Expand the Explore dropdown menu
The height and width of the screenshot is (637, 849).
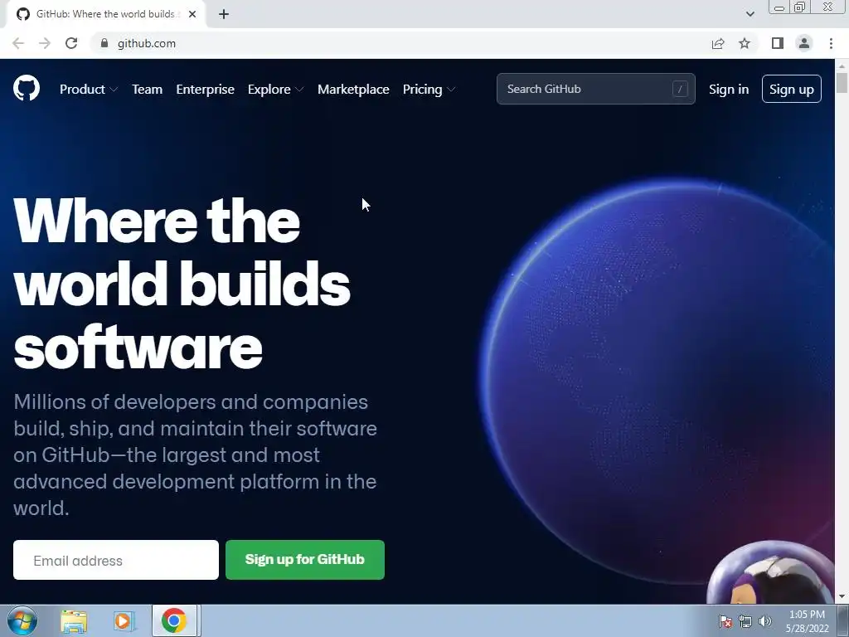click(275, 90)
